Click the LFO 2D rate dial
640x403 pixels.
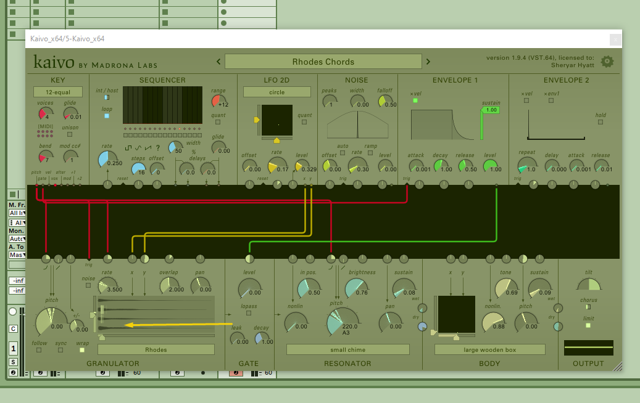[x=277, y=165]
